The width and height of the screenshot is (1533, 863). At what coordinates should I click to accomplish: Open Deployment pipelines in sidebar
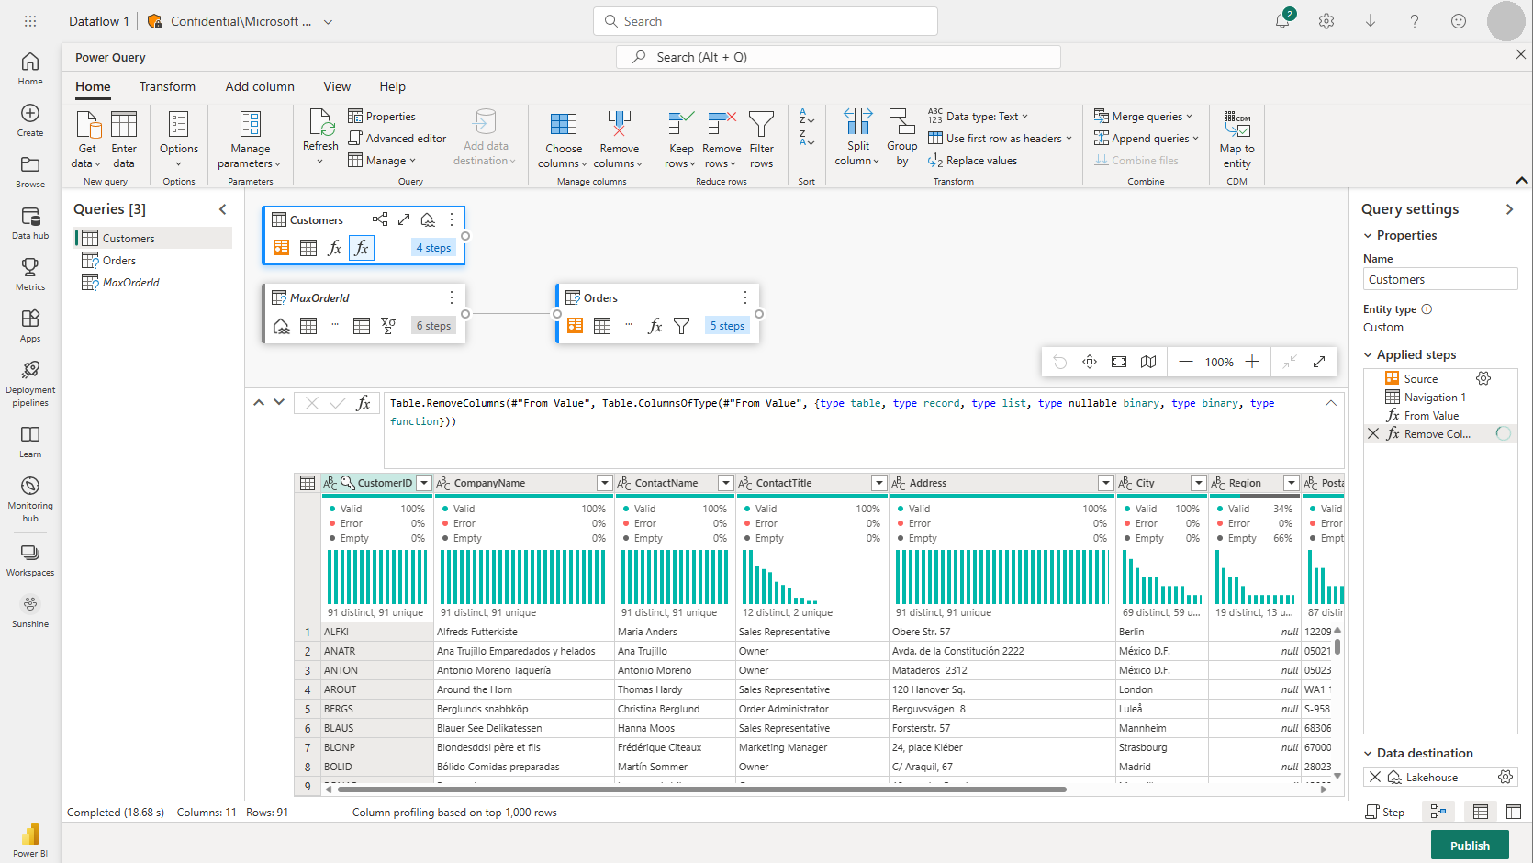(x=30, y=383)
